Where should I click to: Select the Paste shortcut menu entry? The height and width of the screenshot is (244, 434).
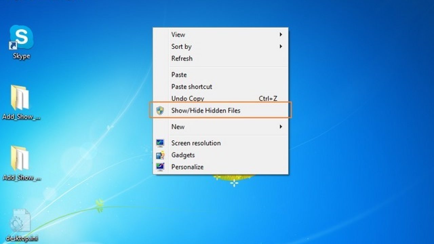click(192, 86)
